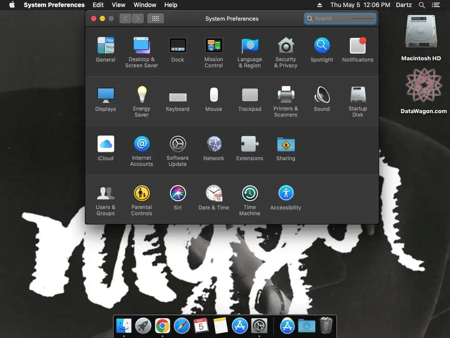450x338 pixels.
Task: Open Internet Accounts pane
Action: [x=142, y=151]
